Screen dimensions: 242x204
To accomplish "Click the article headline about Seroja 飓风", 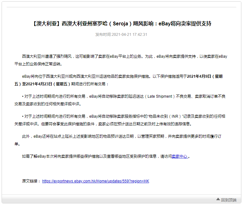I will click(x=122, y=23).
